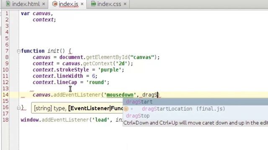Choose dragStartLocation (final.js) suggestion

pos(196,109)
